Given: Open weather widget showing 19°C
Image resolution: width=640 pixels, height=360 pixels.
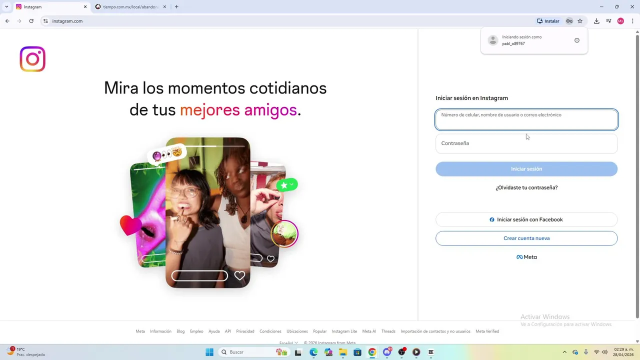Looking at the screenshot, I should [x=26, y=352].
